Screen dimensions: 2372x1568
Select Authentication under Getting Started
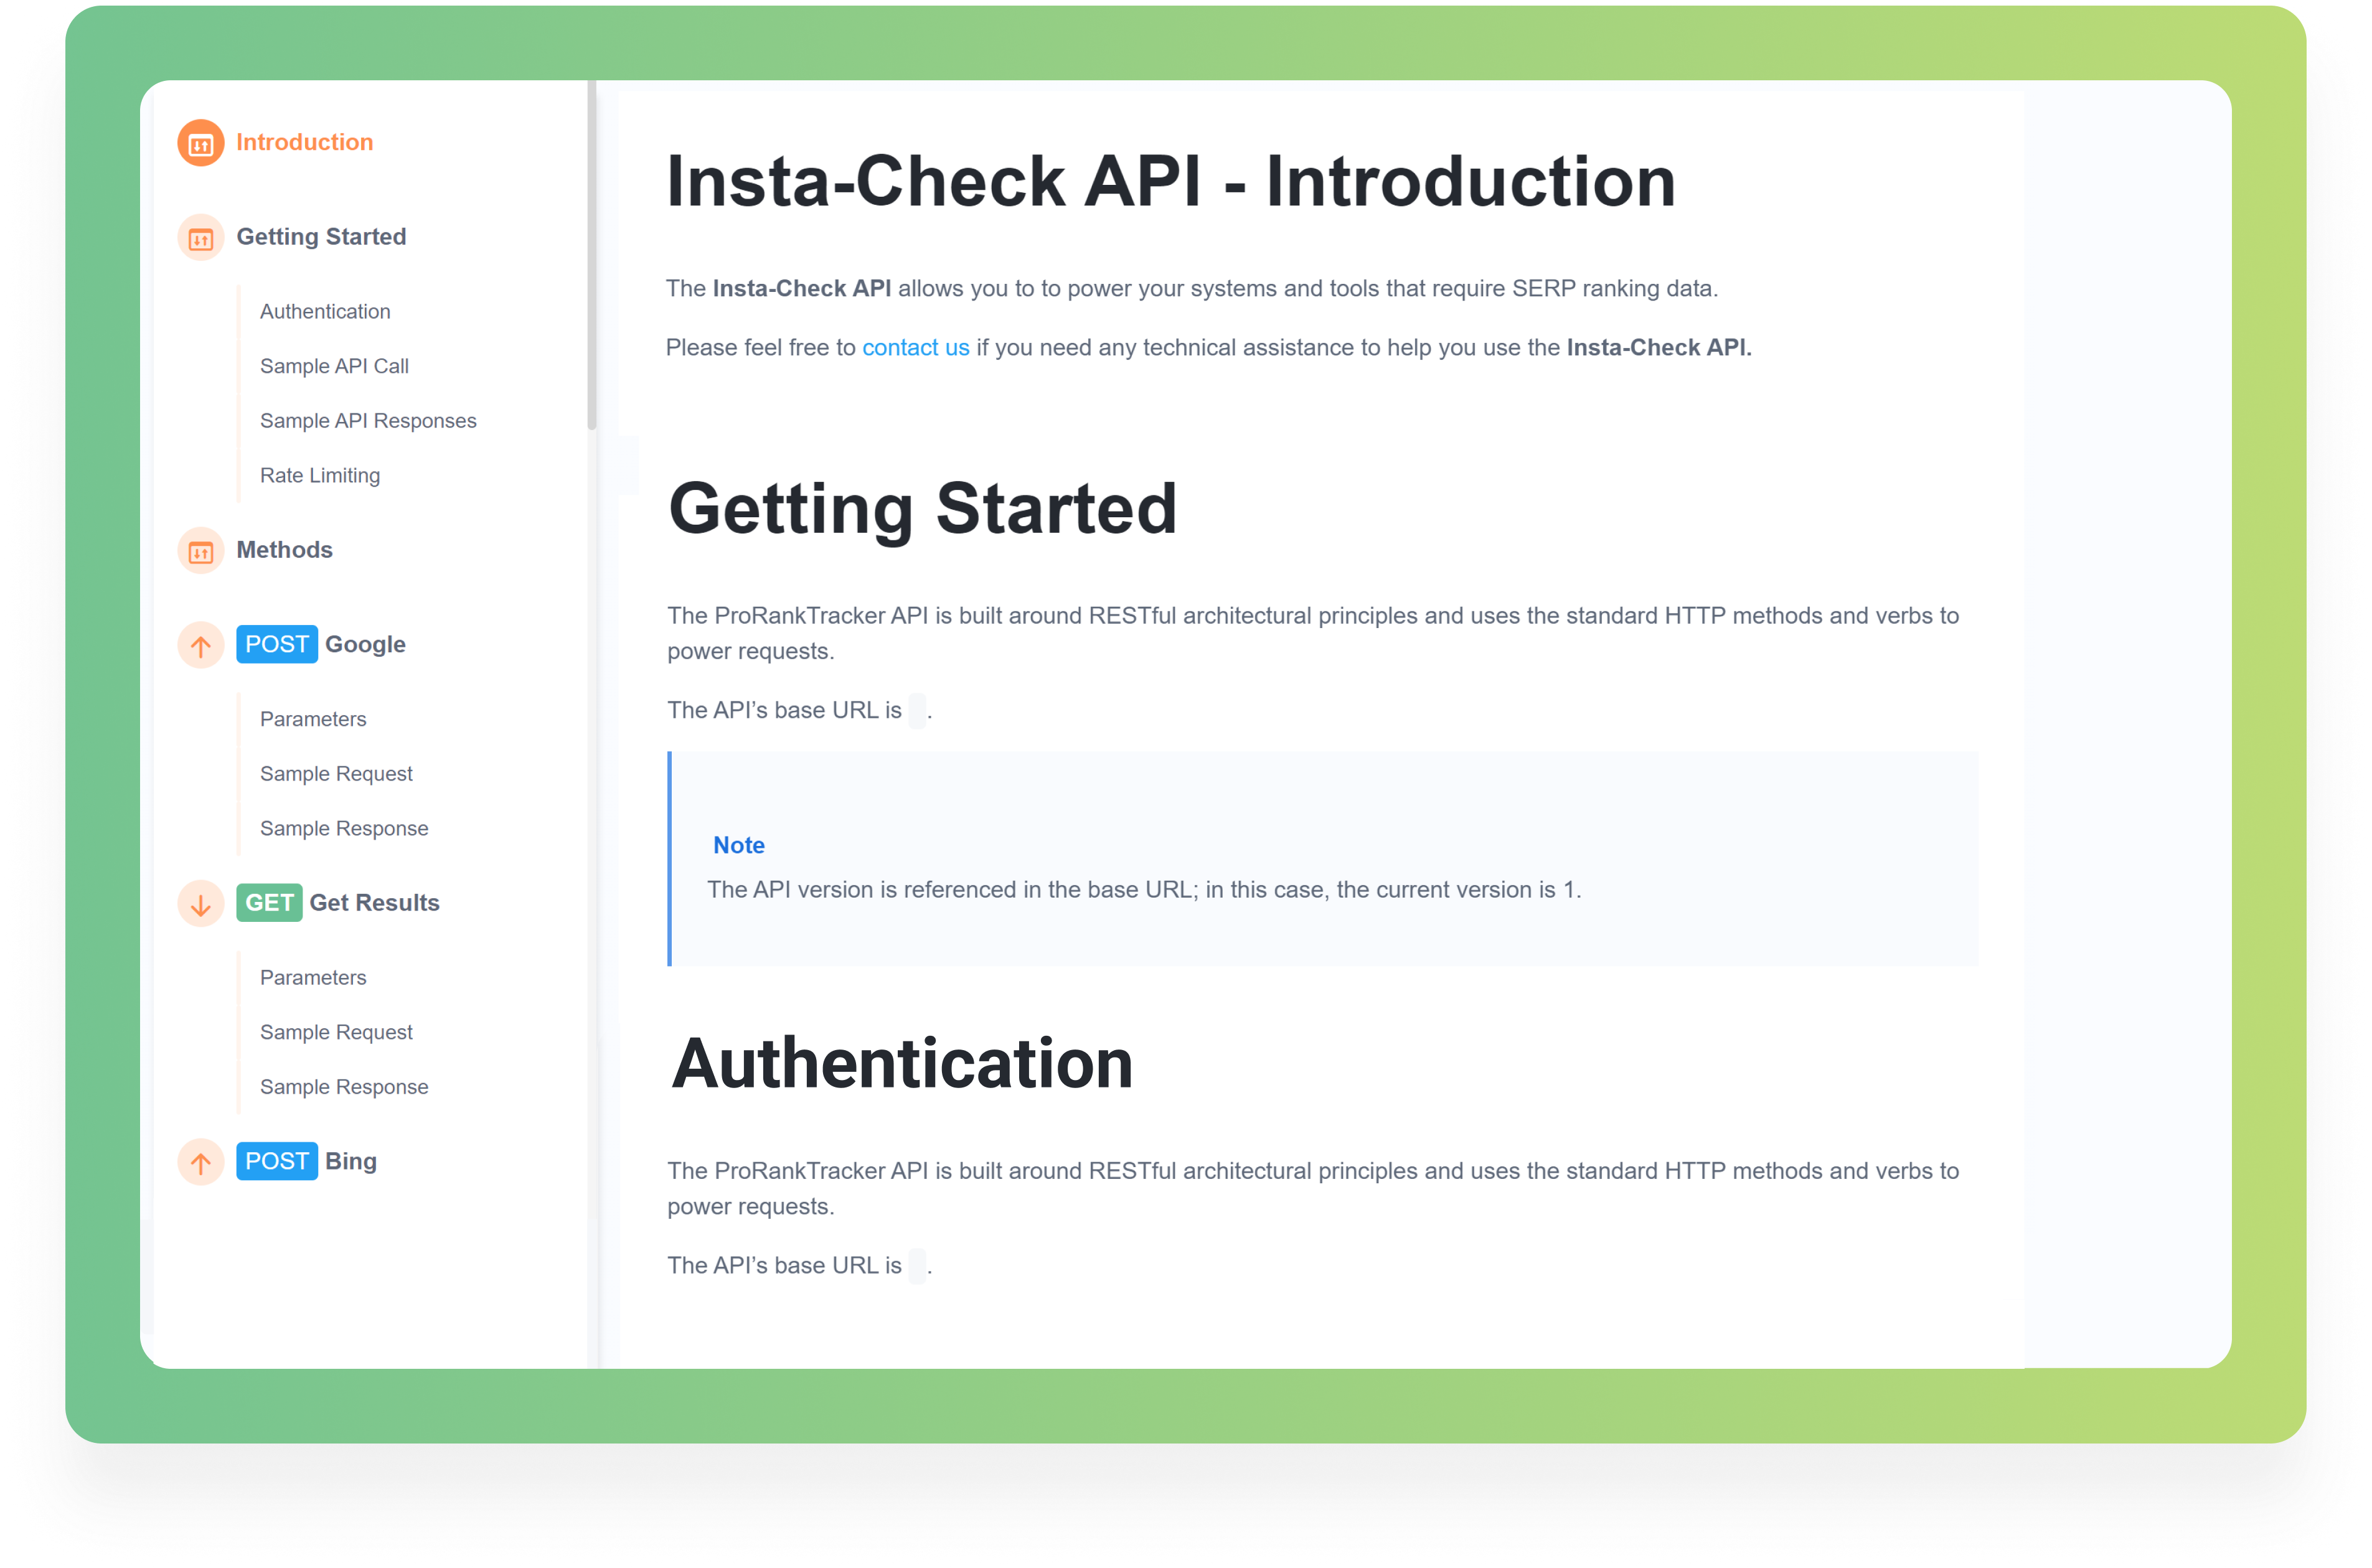(326, 311)
